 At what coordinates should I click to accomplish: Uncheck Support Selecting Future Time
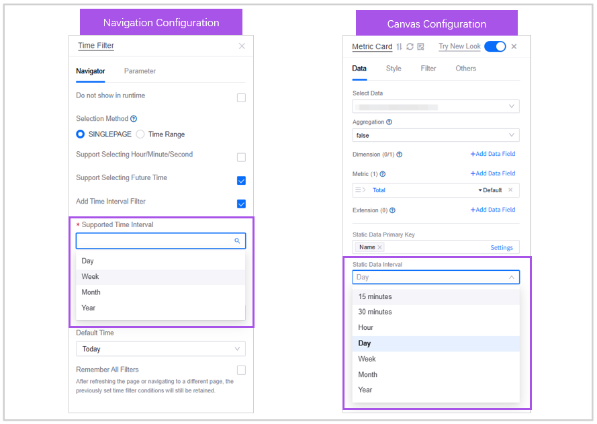point(241,181)
